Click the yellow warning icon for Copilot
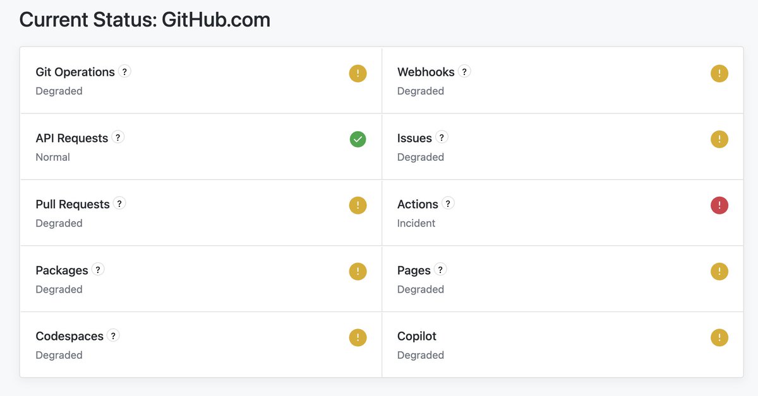The image size is (758, 396). click(719, 338)
